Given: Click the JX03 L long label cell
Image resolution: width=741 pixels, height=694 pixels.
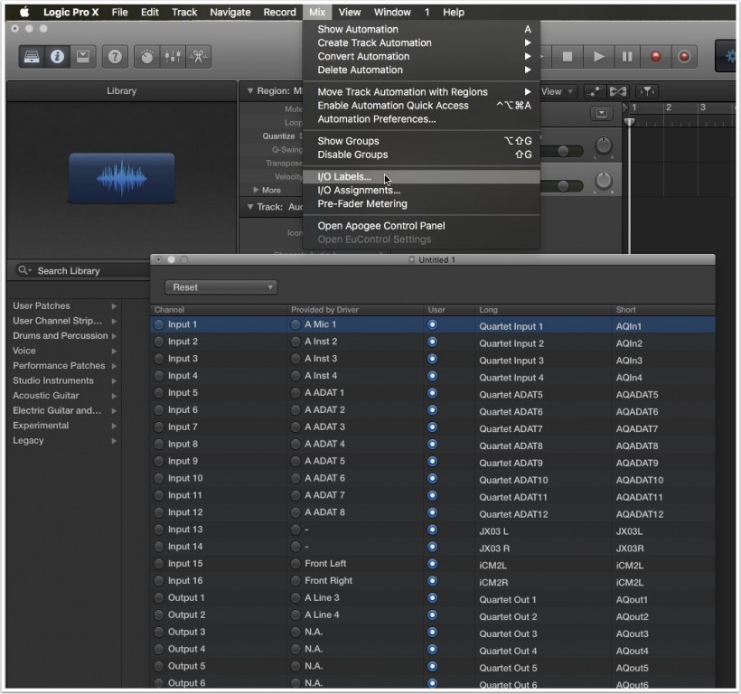Looking at the screenshot, I should pyautogui.click(x=493, y=531).
